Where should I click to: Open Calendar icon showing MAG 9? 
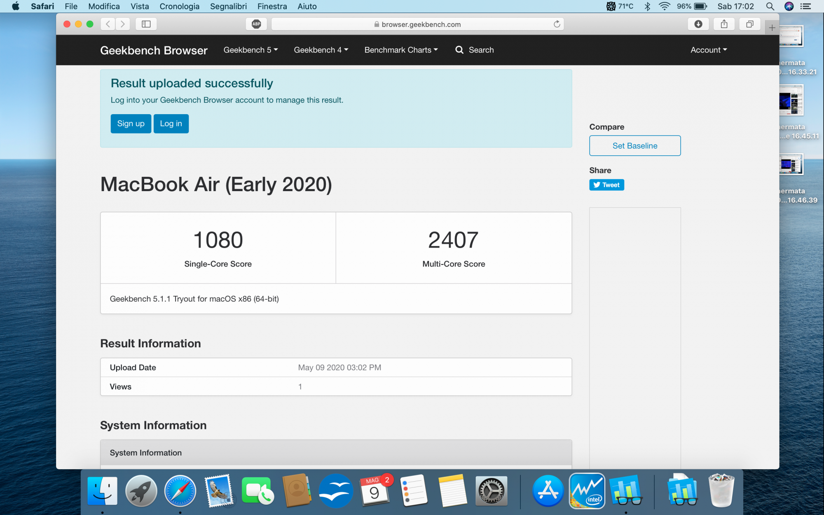tap(375, 490)
